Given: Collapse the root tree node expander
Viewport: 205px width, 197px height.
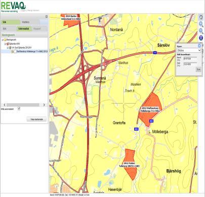Looking at the screenshot, I should pyautogui.click(x=3, y=40).
